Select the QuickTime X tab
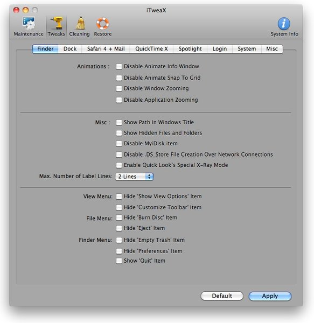 [x=151, y=49]
